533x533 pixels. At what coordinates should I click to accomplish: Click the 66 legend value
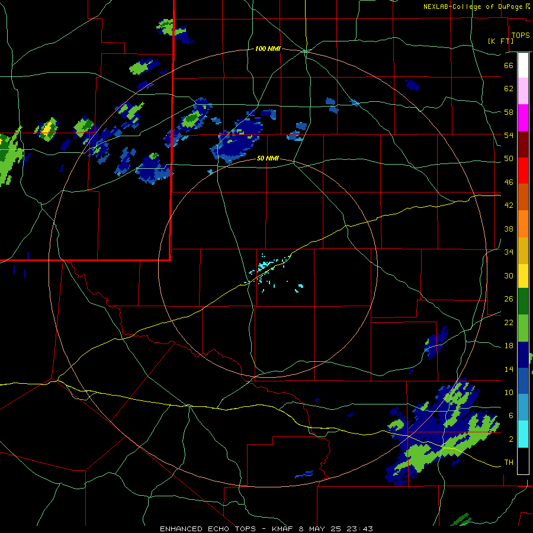coord(509,65)
